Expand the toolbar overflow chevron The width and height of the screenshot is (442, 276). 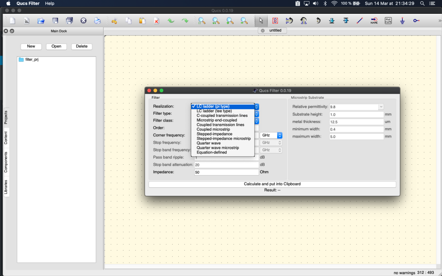[440, 21]
